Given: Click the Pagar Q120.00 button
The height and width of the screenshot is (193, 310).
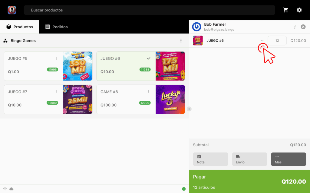Looking at the screenshot, I should (x=249, y=182).
